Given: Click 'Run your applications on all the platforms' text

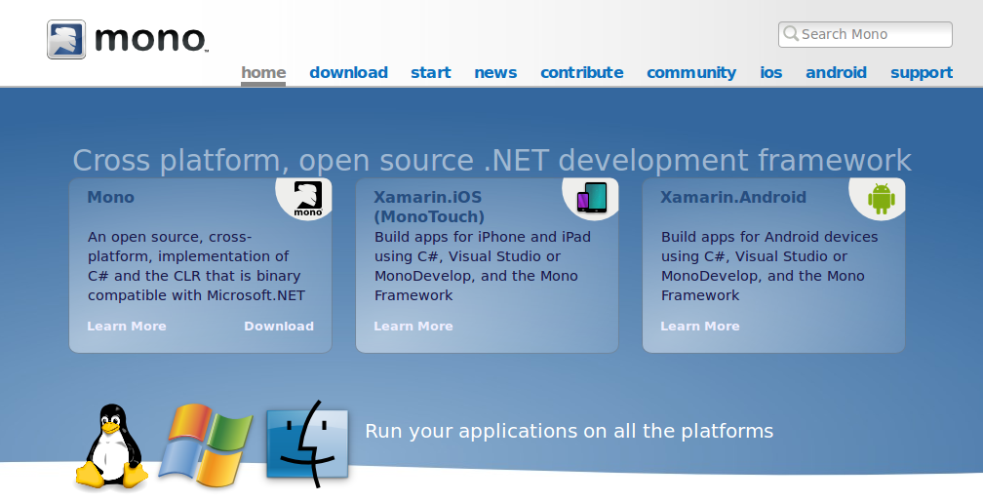Looking at the screenshot, I should (570, 431).
